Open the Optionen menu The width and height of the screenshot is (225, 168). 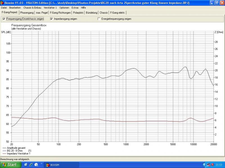pos(64,8)
